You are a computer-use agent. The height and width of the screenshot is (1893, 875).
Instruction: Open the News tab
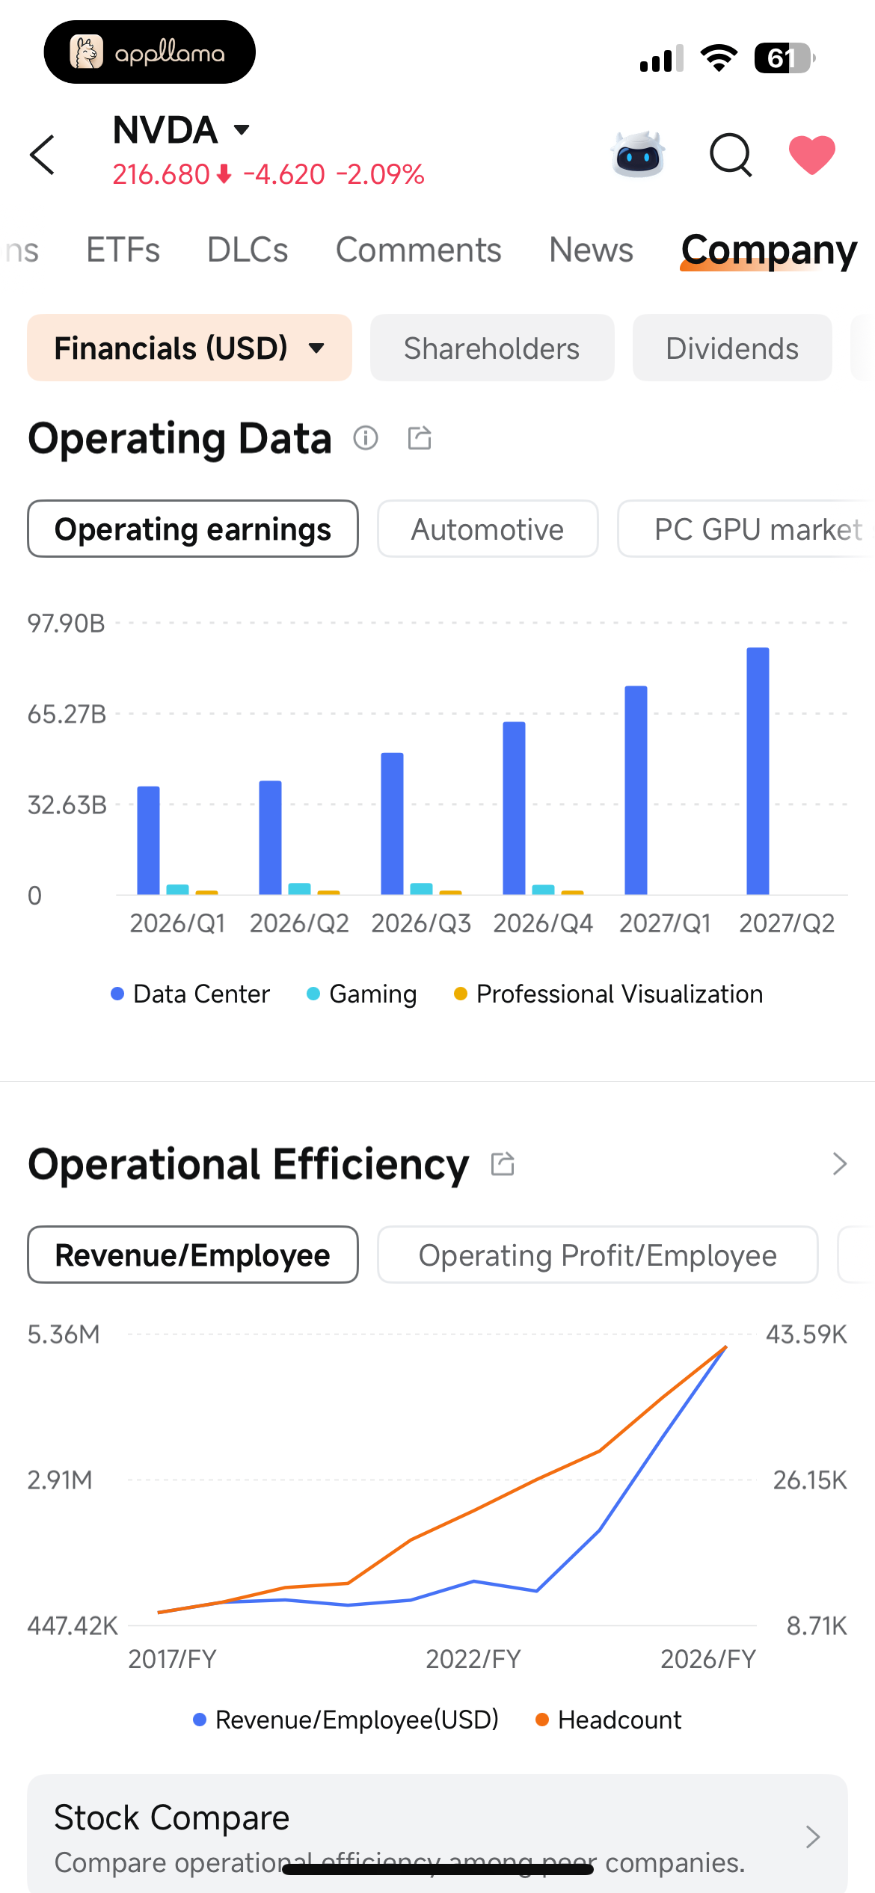point(591,250)
